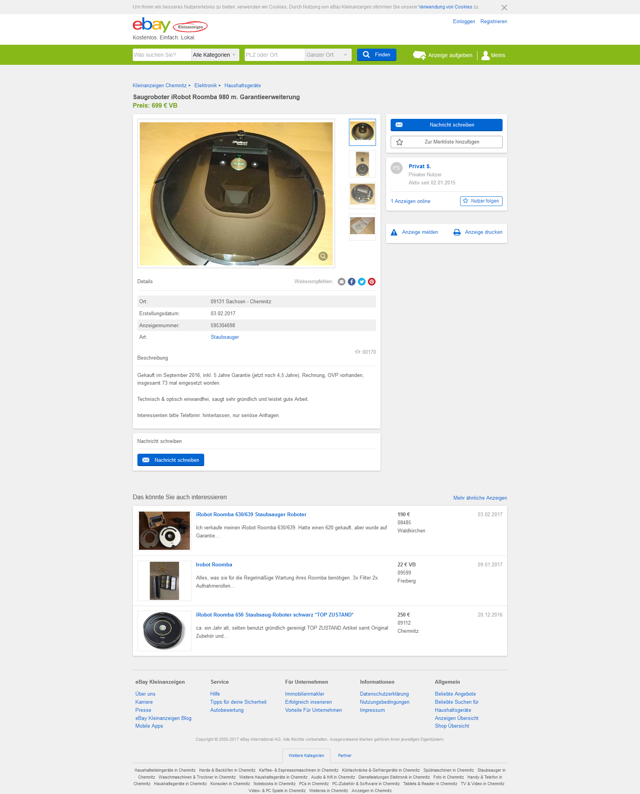Switch to Partner tab
Viewport: 640px width, 794px height.
pos(345,756)
